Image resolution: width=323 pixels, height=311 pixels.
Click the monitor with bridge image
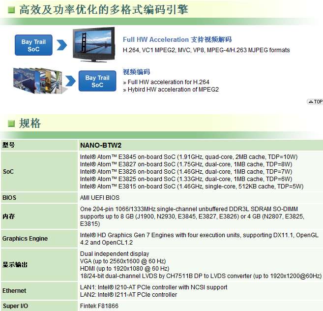coord(94,45)
